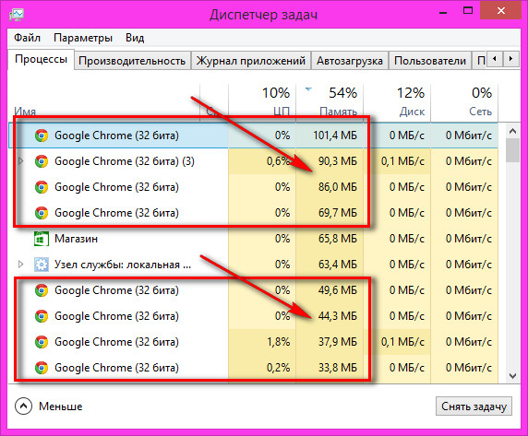Switch to the Процессы tab
The height and width of the screenshot is (436, 528).
point(42,60)
